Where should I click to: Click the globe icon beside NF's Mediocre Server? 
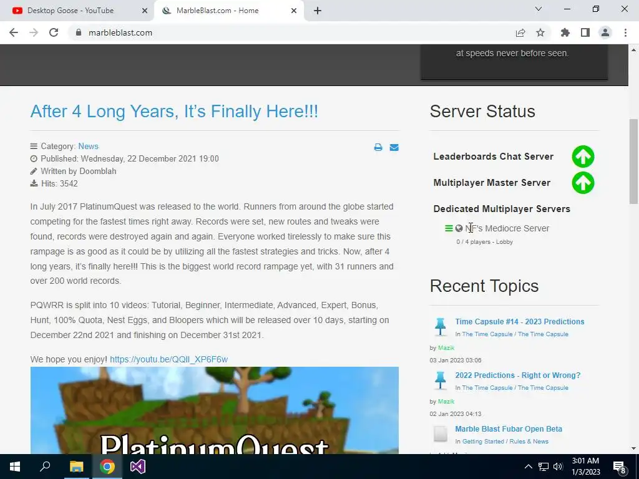(459, 228)
